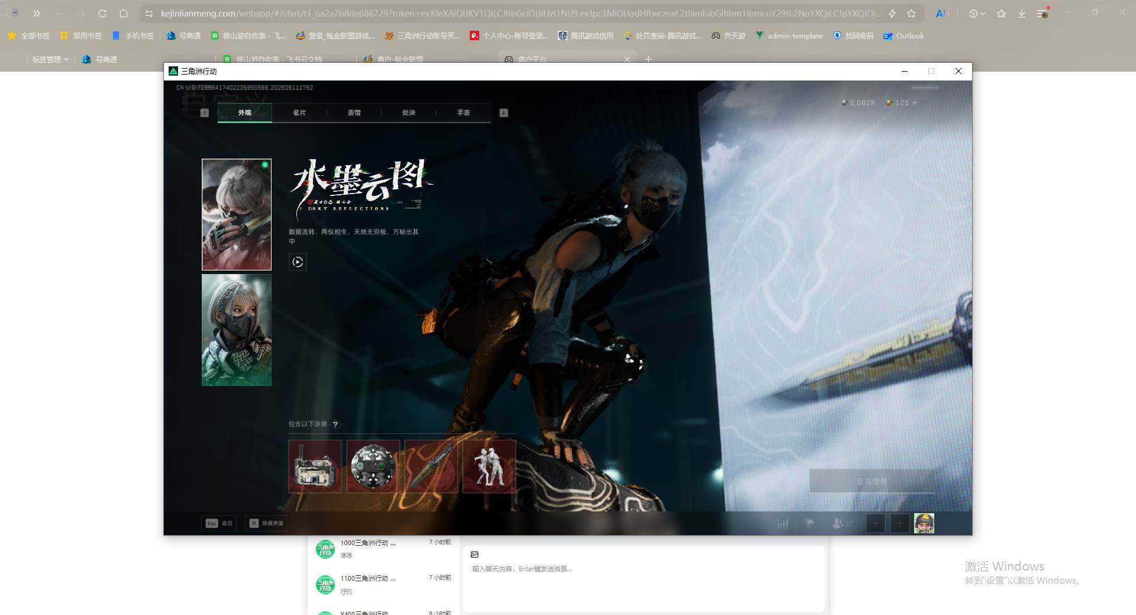Open the 手表 tab
1136x615 pixels.
463,112
